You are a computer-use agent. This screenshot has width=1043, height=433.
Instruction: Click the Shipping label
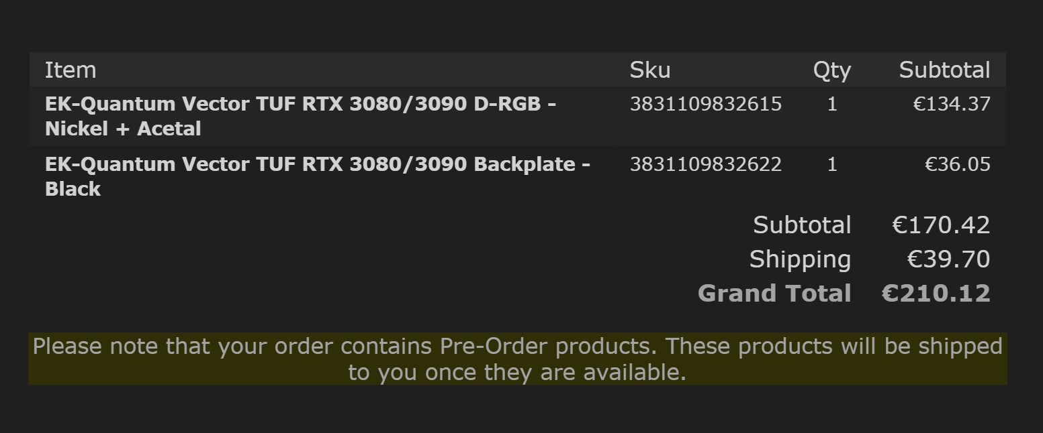pyautogui.click(x=800, y=259)
